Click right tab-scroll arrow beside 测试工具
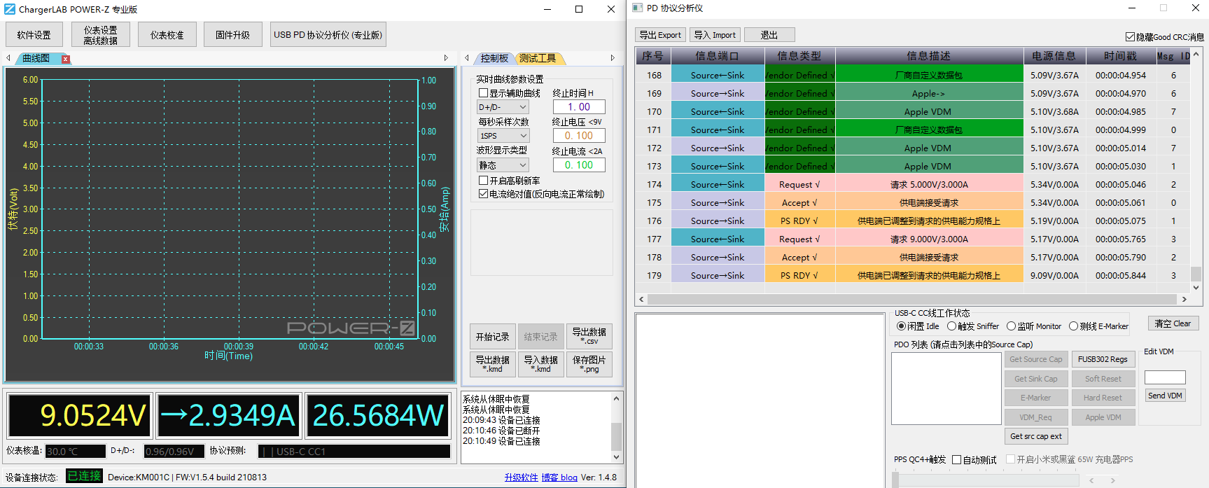This screenshot has height=488, width=1209. [613, 58]
